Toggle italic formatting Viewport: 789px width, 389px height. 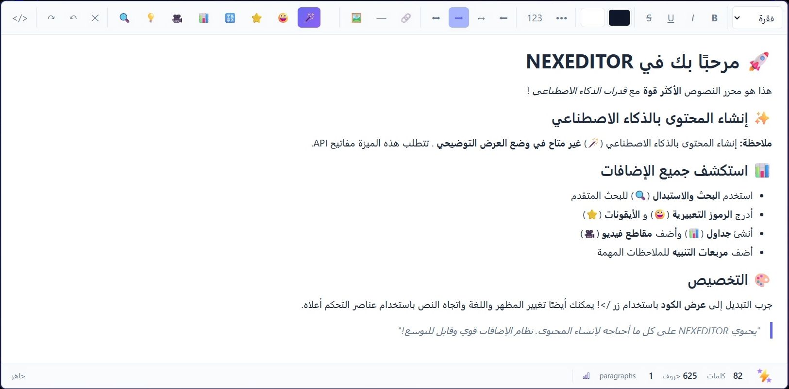(x=693, y=18)
